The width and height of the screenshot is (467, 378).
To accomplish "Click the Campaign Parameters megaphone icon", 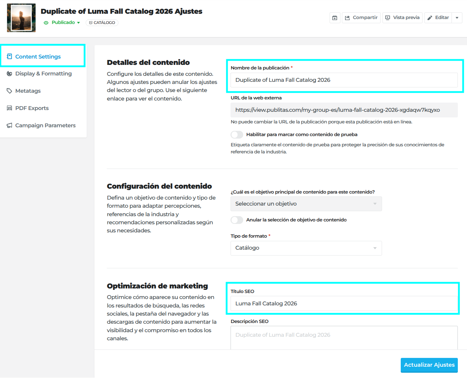I will pyautogui.click(x=10, y=126).
